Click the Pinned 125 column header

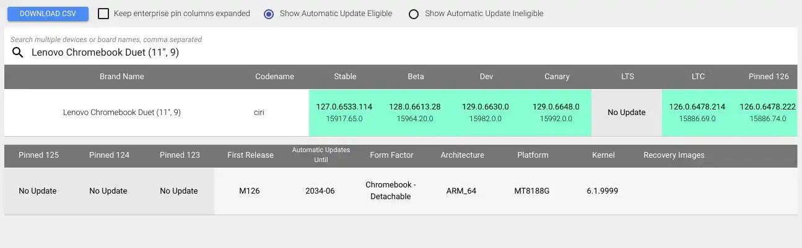[x=39, y=155]
